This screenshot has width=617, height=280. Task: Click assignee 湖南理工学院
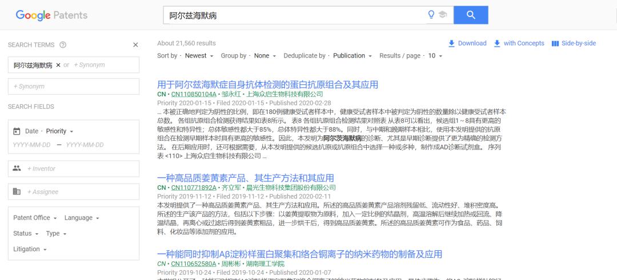click(265, 263)
